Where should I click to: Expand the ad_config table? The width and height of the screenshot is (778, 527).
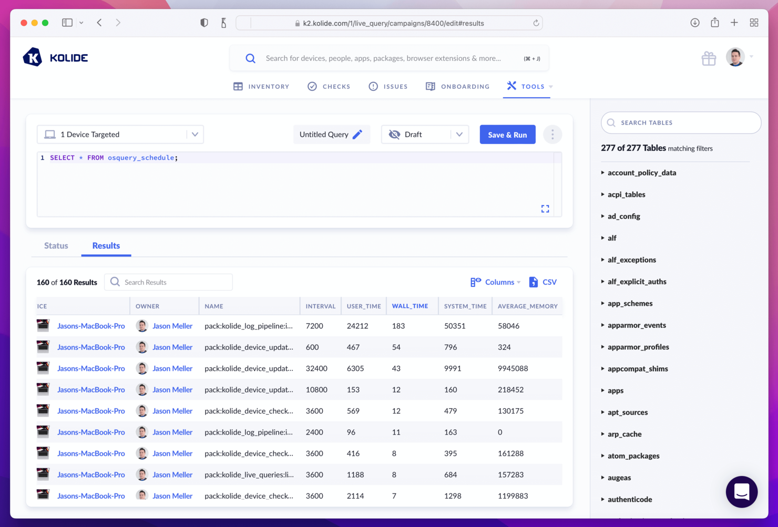(623, 216)
